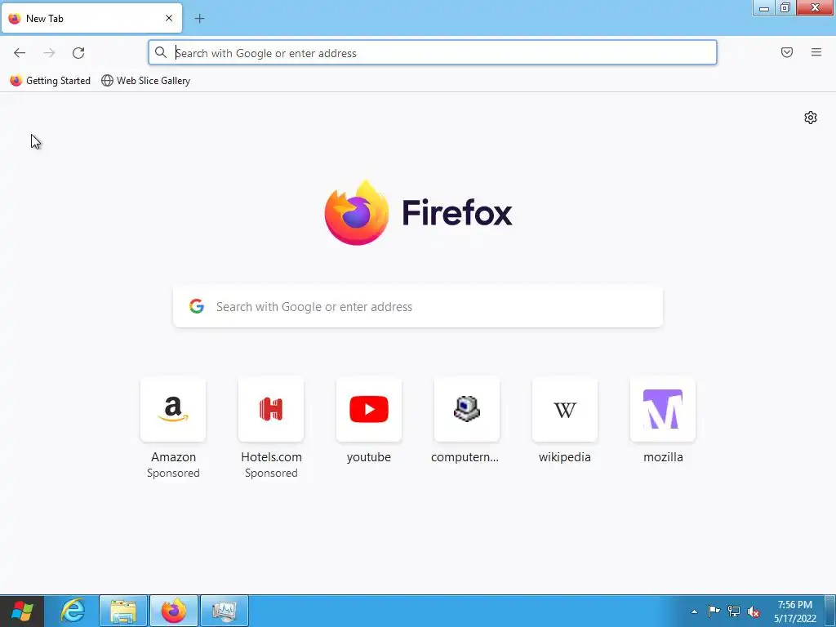Click the Amazon label text
836x627 pixels.
tap(173, 457)
